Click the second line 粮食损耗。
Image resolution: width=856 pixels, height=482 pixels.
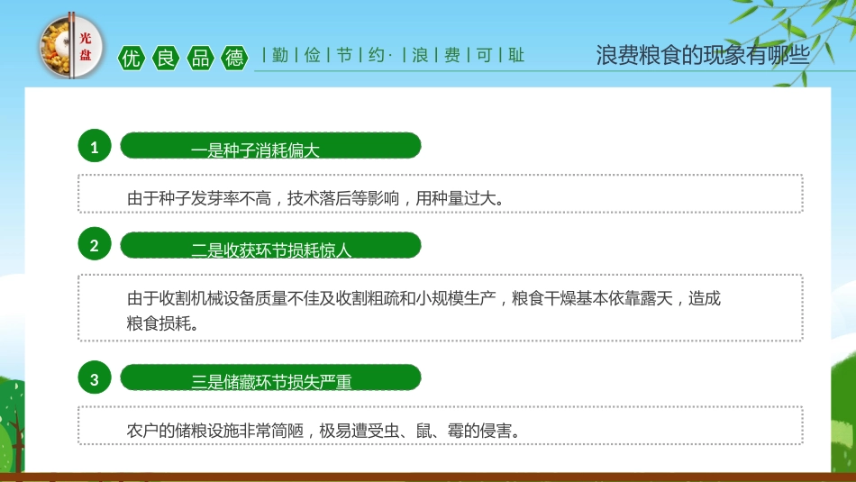tap(163, 323)
